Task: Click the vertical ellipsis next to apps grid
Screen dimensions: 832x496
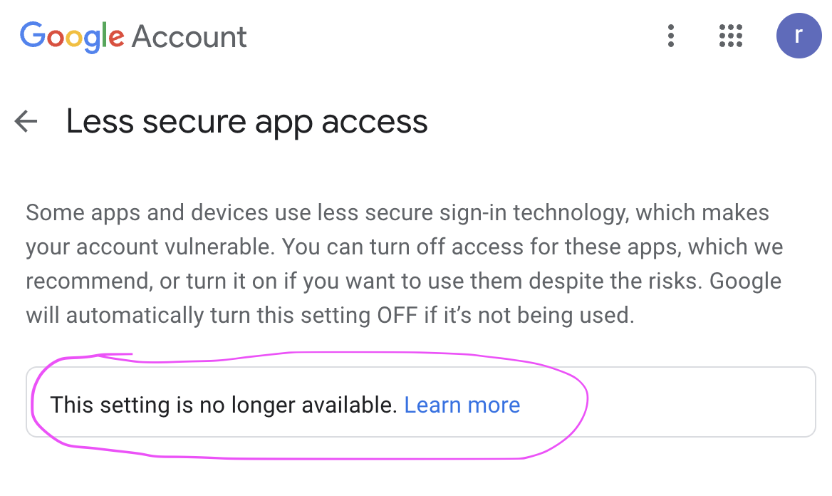Action: (x=670, y=36)
